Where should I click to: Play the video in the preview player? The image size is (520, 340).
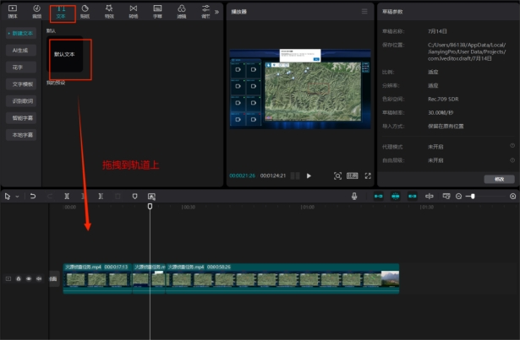coord(309,175)
